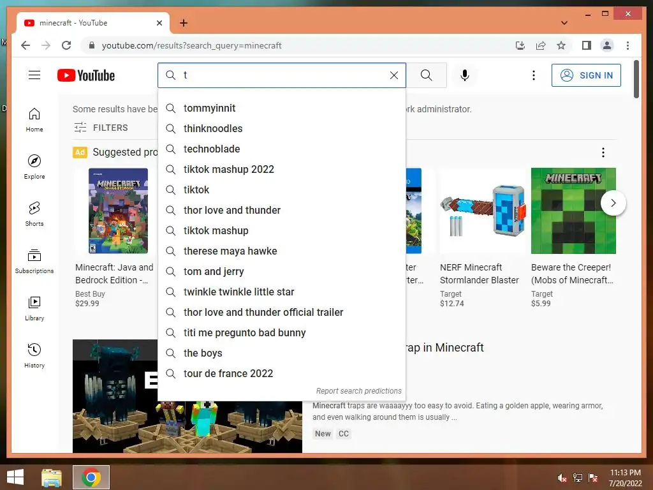Open the Creeper face product image
Viewport: 653px width, 490px height.
tap(573, 211)
